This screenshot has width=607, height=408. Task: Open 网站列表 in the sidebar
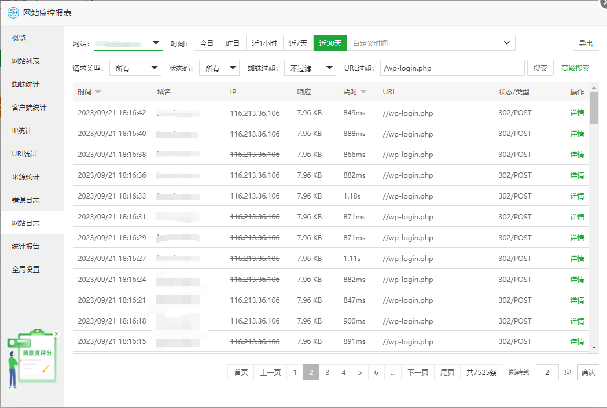pyautogui.click(x=32, y=61)
